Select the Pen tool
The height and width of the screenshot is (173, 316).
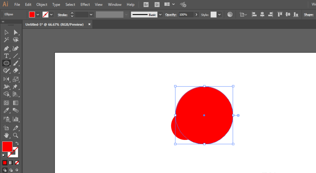tap(6, 49)
